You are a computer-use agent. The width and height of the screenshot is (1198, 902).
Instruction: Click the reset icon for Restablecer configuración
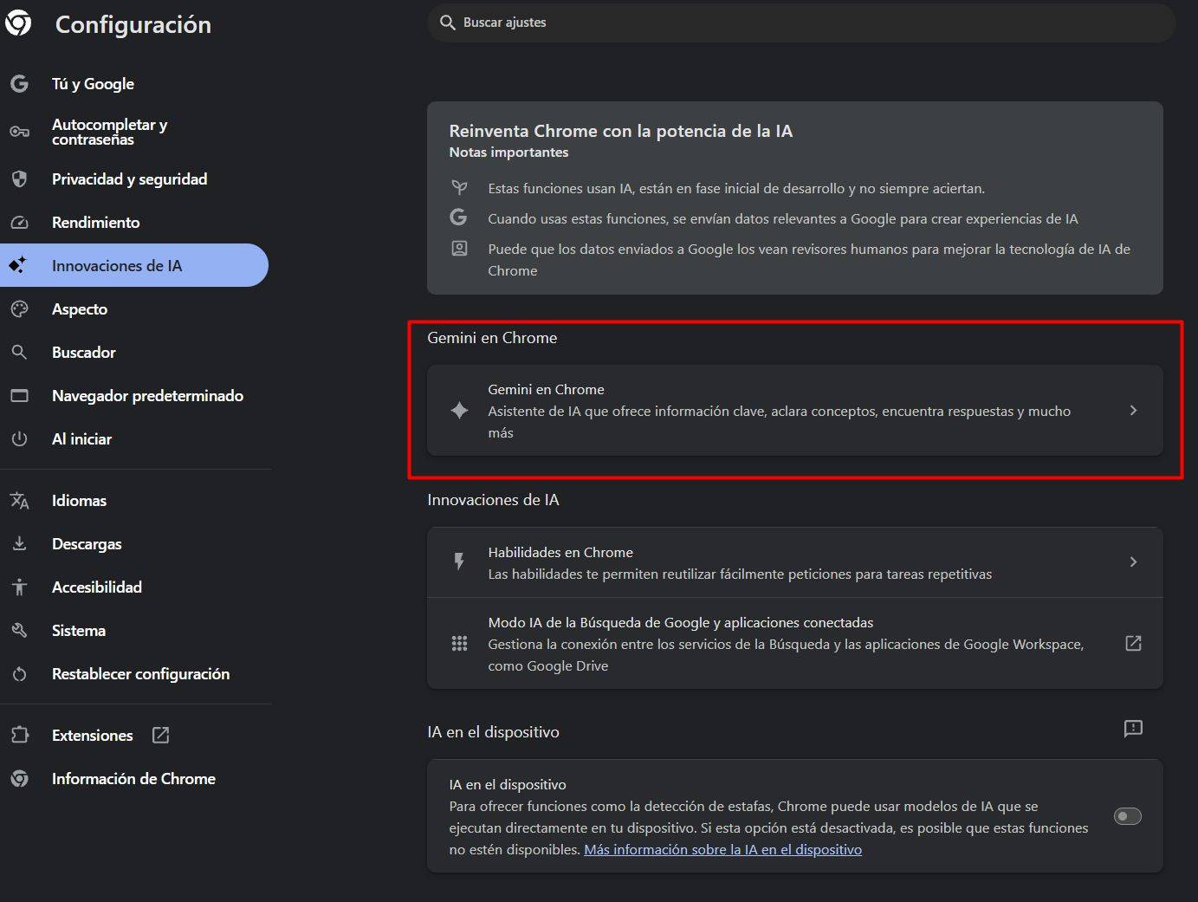click(19, 674)
